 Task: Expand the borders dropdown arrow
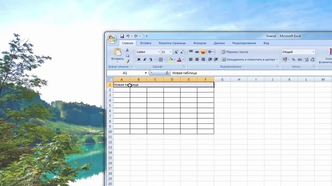165,60
